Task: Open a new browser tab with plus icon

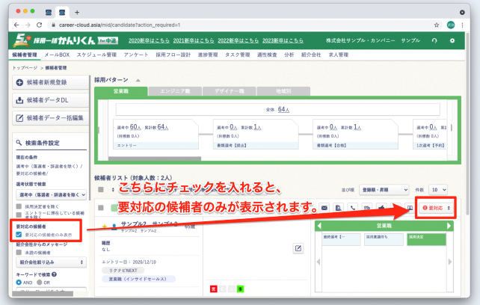Action: 77,13
